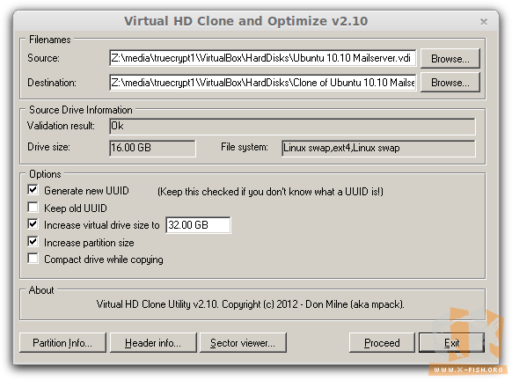Screen dimensions: 512x380
Task: Enable the Keep old UUID checkbox
Action: 33,208
